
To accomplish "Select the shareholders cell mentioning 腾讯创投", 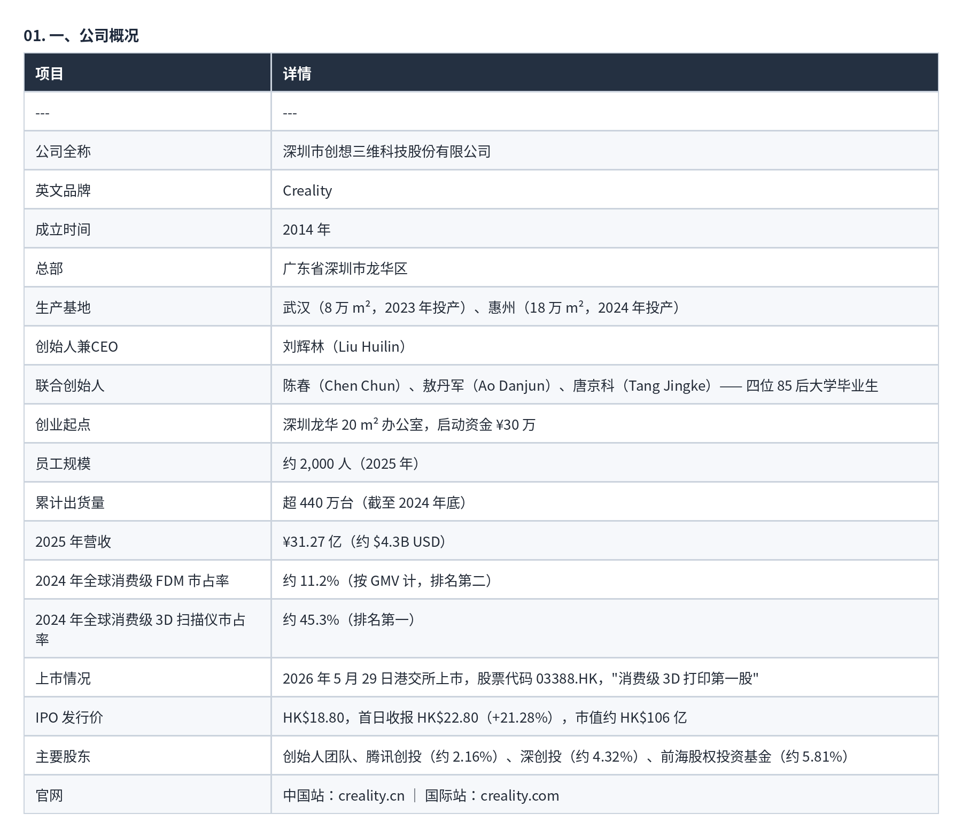I will [x=604, y=756].
